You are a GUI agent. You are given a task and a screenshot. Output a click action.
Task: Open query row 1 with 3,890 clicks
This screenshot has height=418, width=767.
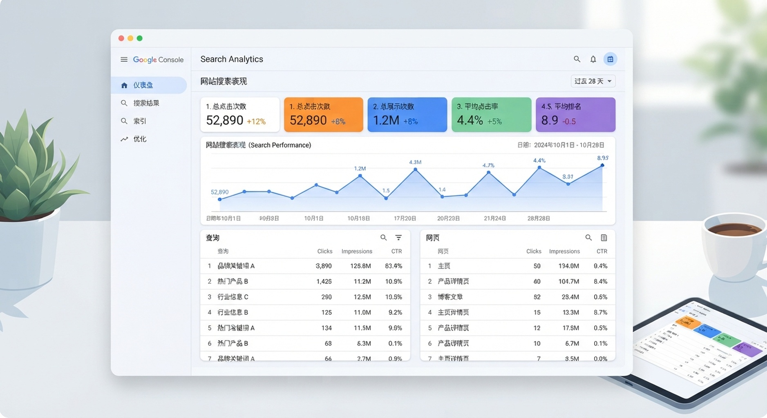tap(305, 266)
